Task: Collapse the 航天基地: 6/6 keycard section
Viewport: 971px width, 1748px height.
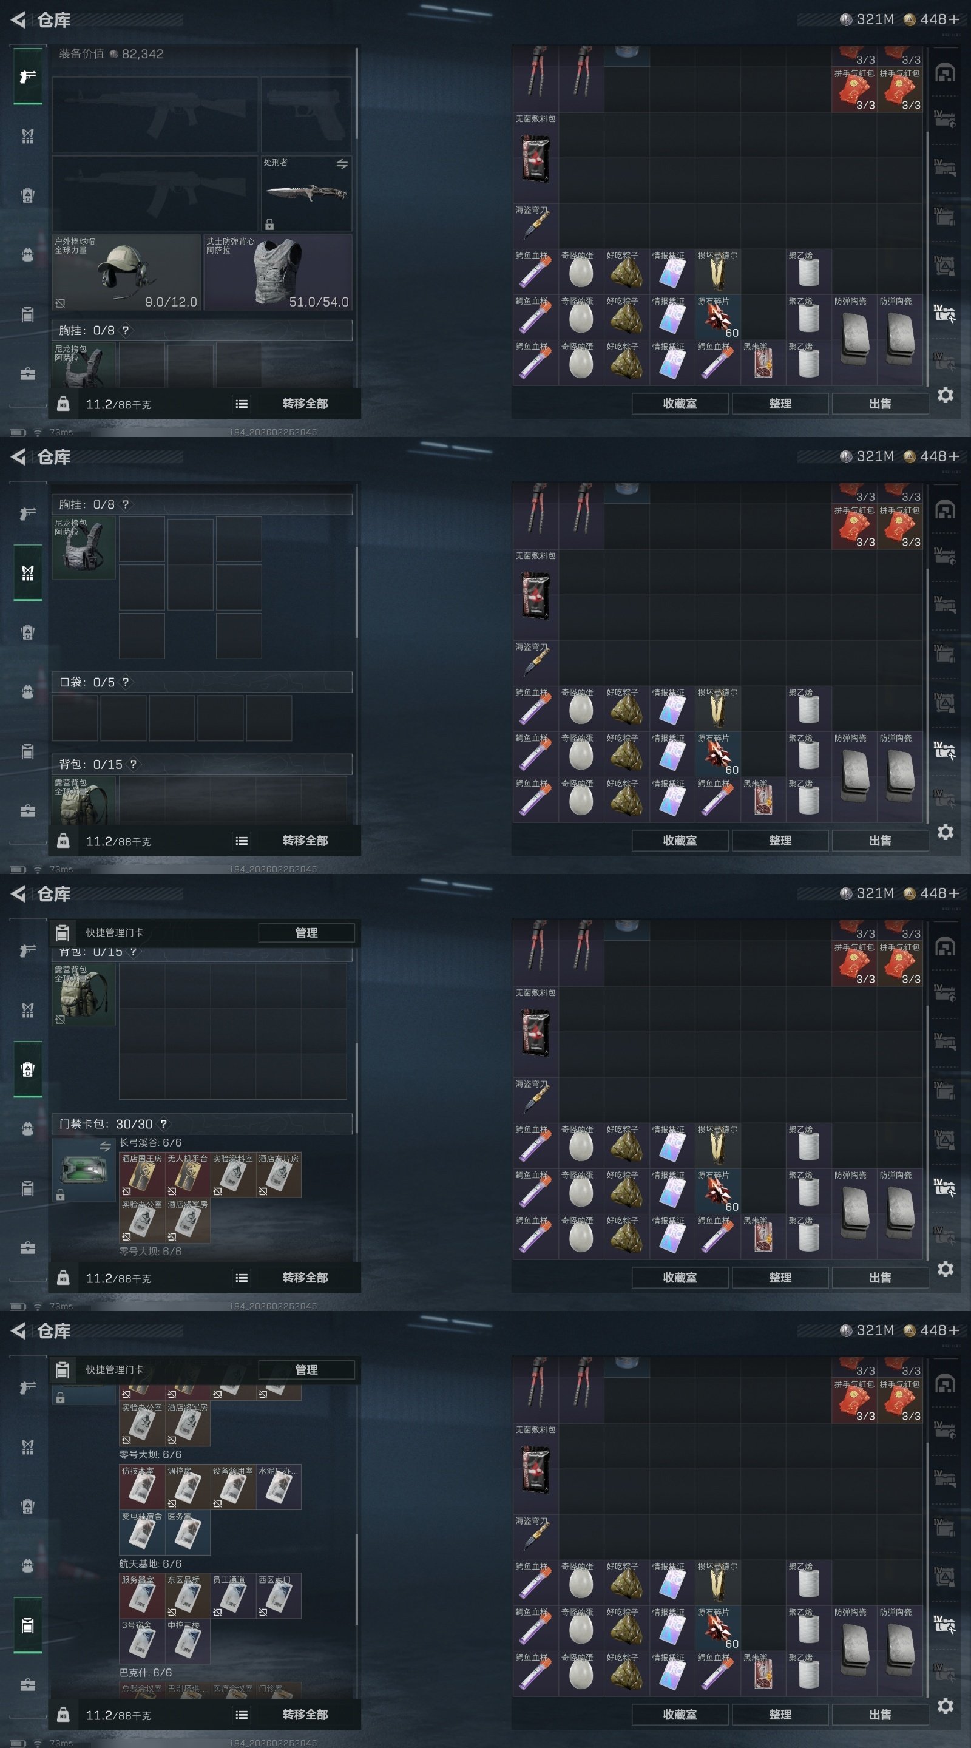Action: (x=150, y=1563)
